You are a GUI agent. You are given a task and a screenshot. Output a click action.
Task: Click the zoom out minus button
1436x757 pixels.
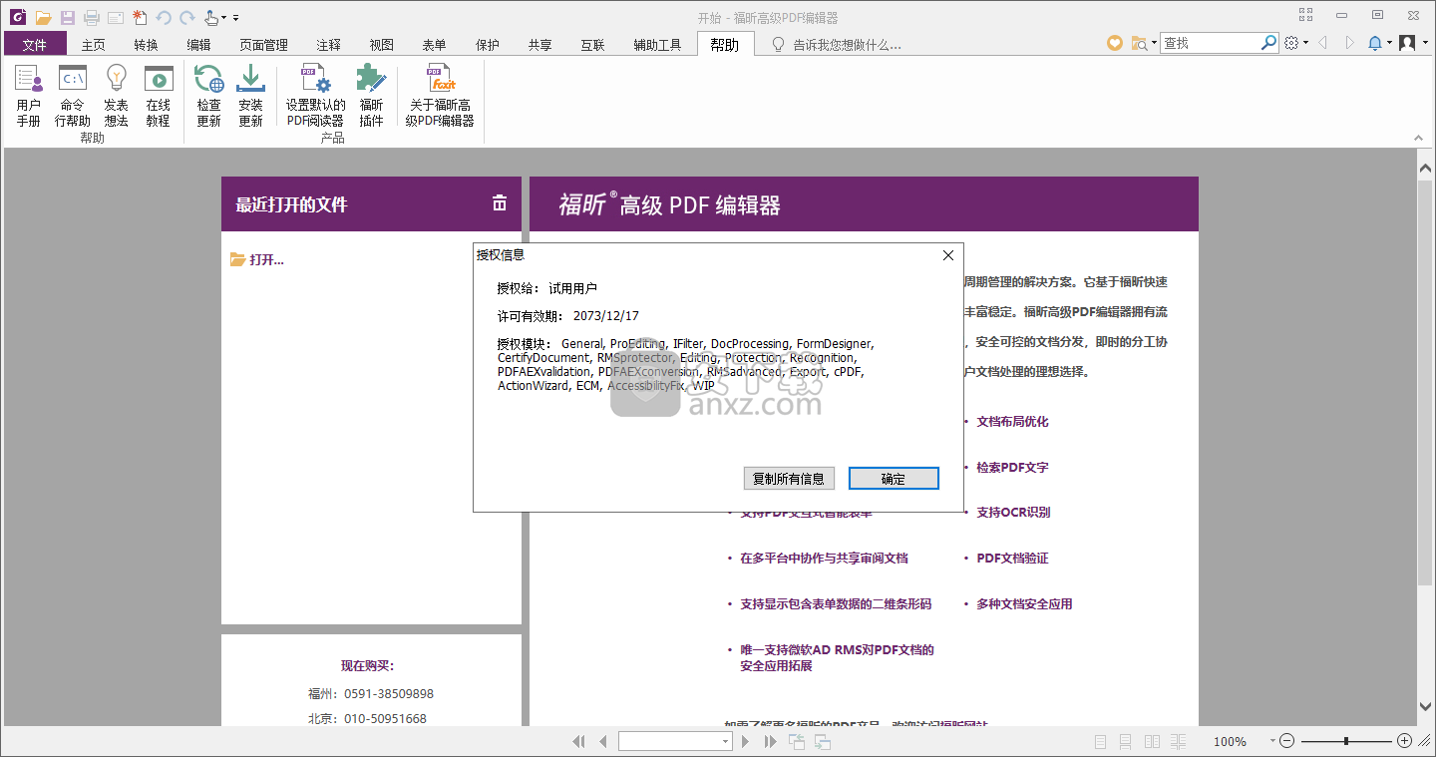[1287, 741]
